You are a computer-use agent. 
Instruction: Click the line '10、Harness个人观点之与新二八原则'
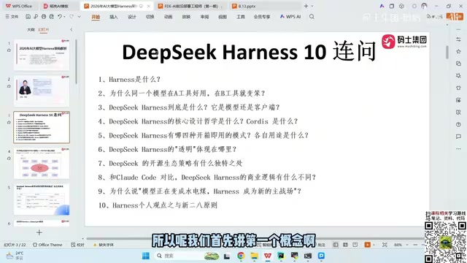(158, 205)
